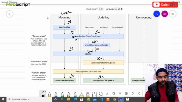Click the "Render phase" label

point(39,36)
